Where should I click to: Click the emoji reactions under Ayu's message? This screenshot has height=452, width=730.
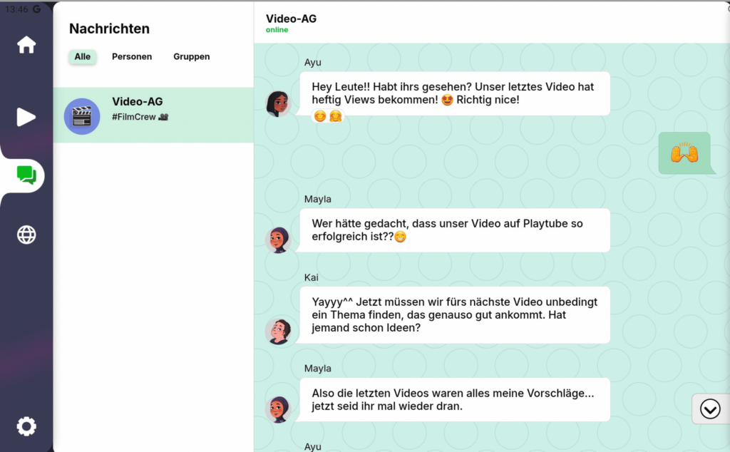pyautogui.click(x=328, y=115)
